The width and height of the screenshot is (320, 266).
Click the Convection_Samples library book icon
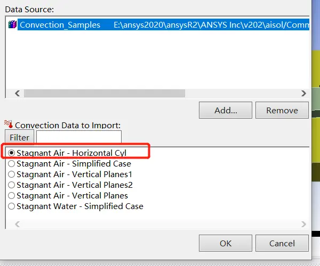tap(12, 24)
